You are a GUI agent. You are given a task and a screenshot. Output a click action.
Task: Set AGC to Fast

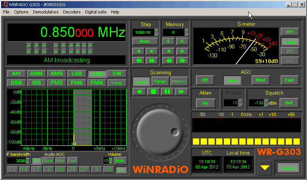(x=289, y=80)
